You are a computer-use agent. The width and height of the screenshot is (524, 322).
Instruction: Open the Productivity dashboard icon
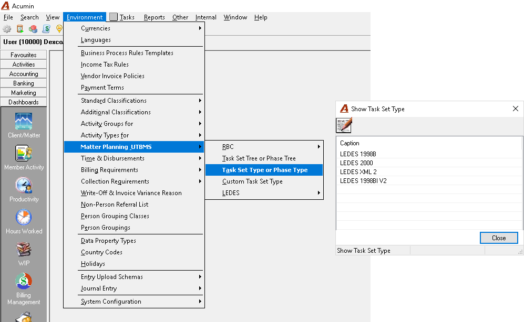tap(24, 185)
